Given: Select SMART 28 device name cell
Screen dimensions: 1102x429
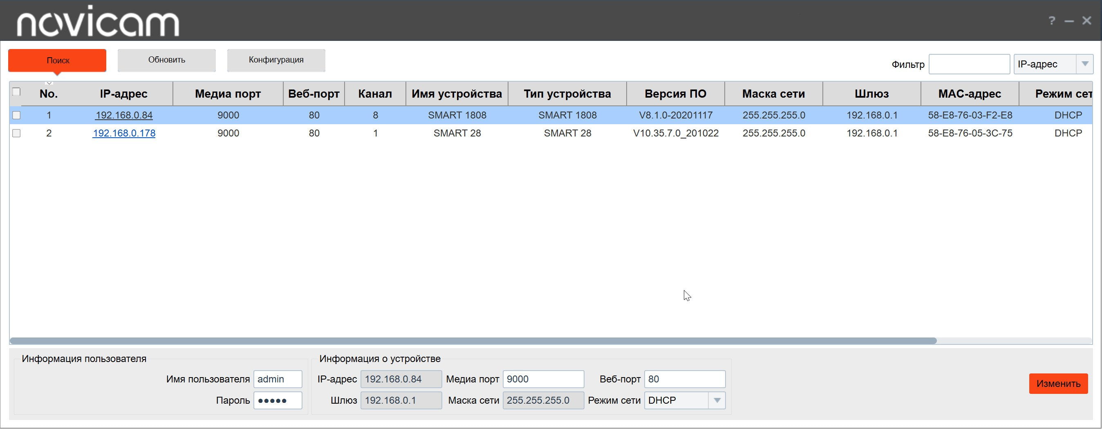Looking at the screenshot, I should pyautogui.click(x=457, y=133).
